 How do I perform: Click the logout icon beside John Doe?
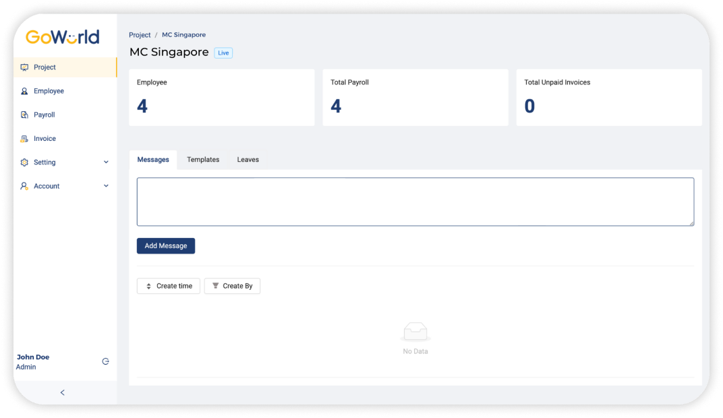(x=105, y=361)
